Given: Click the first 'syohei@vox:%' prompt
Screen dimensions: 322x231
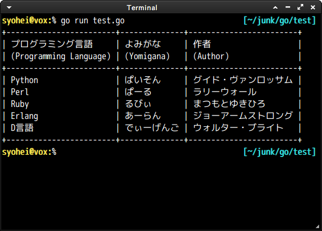Looking at the screenshot, I should tap(29, 20).
